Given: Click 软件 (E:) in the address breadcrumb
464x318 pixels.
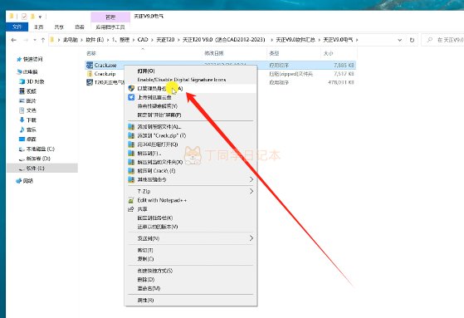Looking at the screenshot, I should (95, 39).
